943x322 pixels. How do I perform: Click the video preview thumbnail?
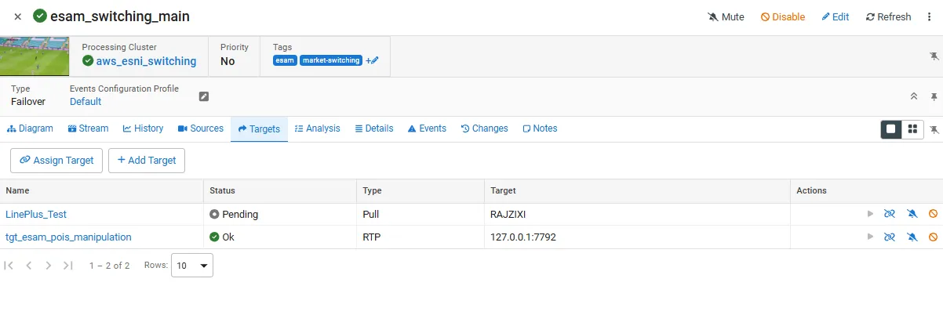35,56
